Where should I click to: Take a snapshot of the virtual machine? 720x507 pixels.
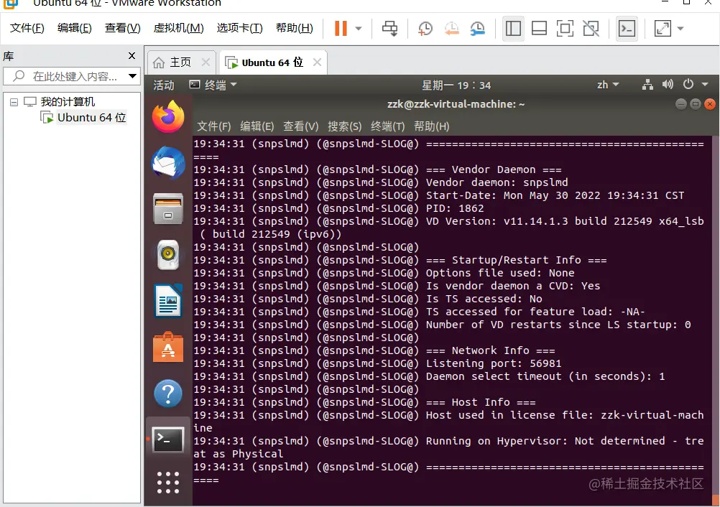pyautogui.click(x=425, y=29)
